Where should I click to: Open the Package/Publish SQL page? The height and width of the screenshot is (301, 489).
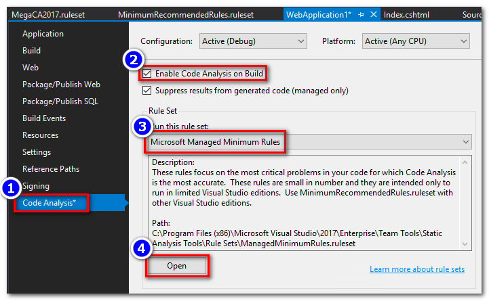60,101
